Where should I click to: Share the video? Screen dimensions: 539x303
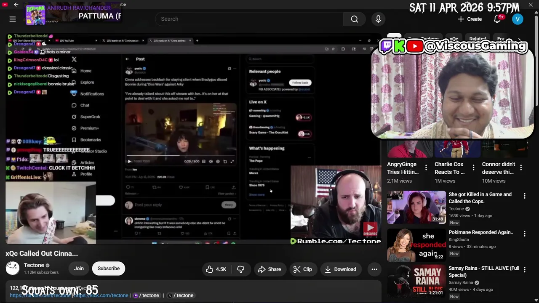tap(269, 269)
